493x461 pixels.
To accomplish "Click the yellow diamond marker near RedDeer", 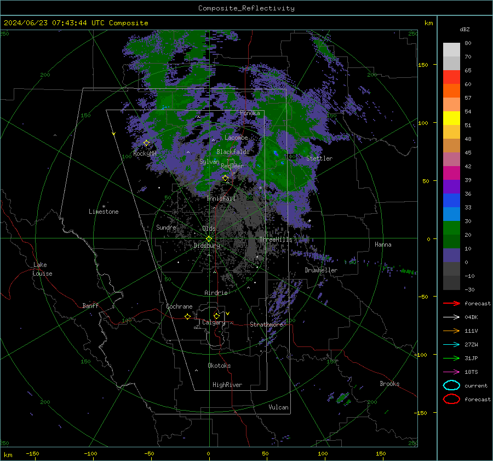I will [x=225, y=178].
